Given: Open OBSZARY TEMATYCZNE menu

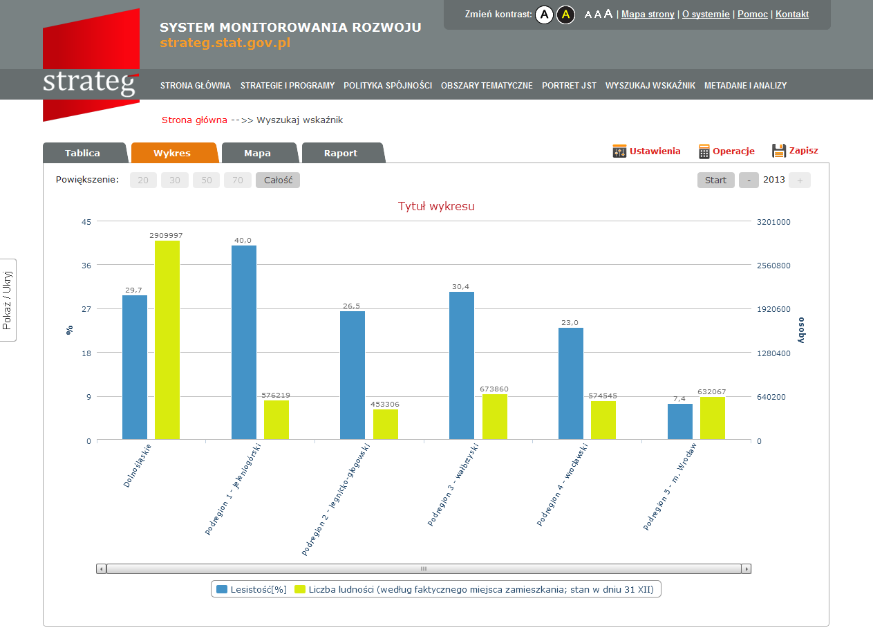Looking at the screenshot, I should pyautogui.click(x=487, y=86).
